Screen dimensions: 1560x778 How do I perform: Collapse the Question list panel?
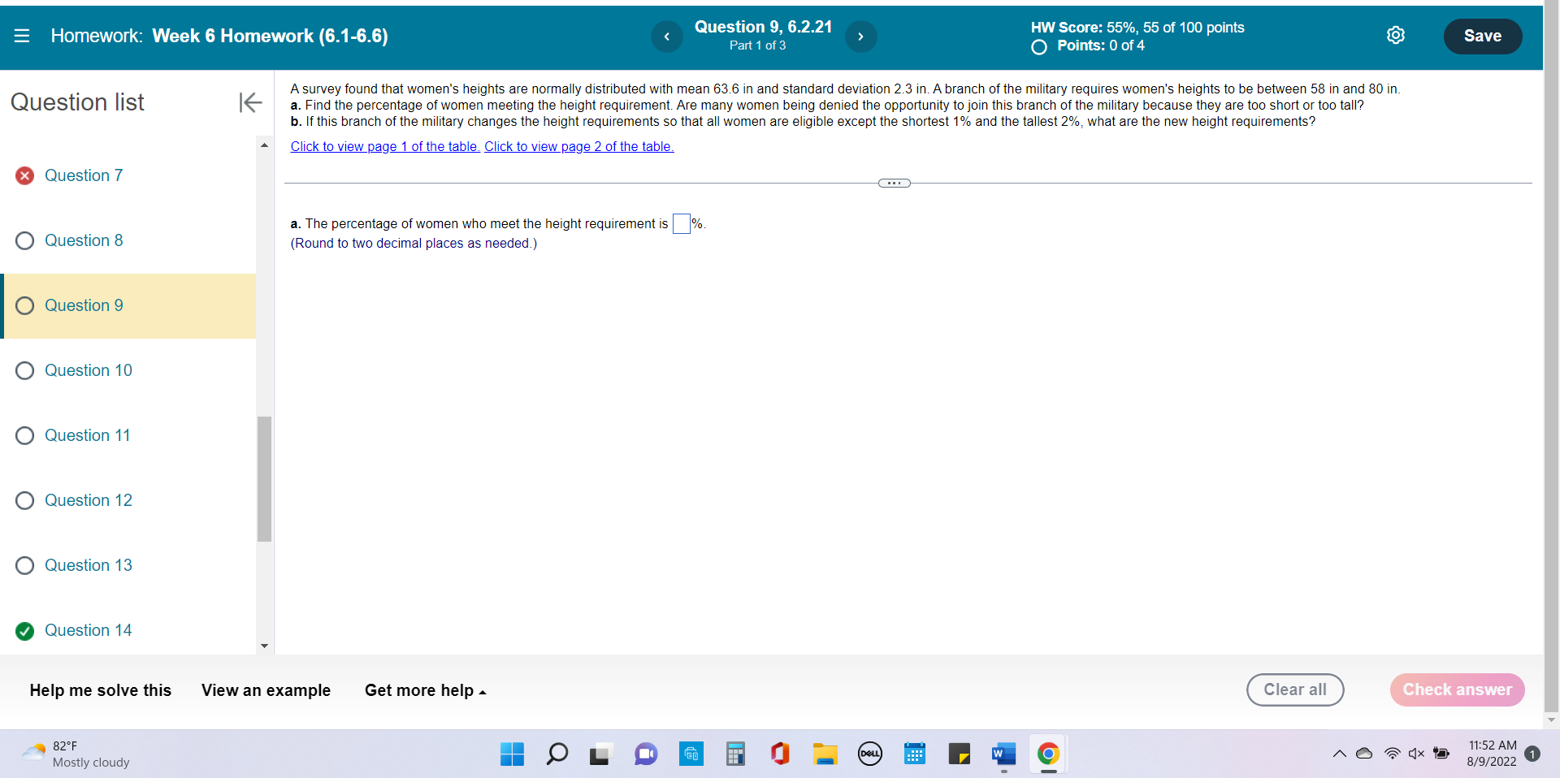(x=250, y=102)
